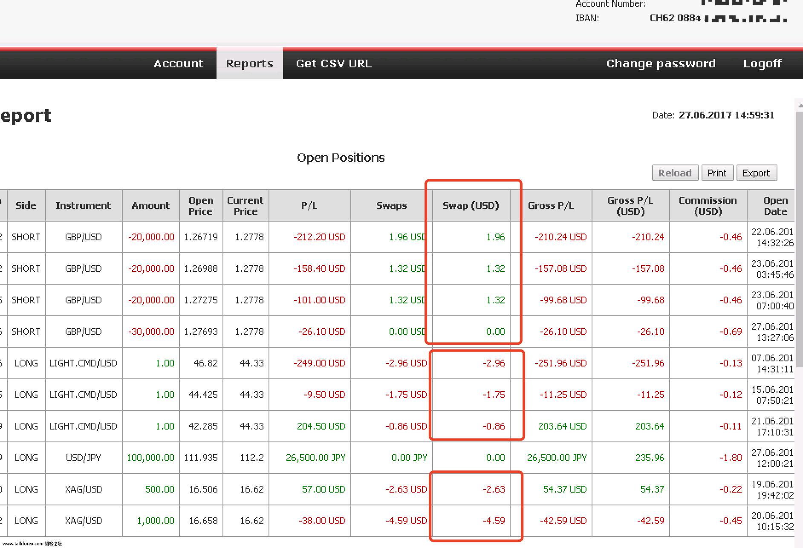Viewport: 803px width, 548px height.
Task: Click the -158.40 USD P/L cell
Action: point(309,268)
